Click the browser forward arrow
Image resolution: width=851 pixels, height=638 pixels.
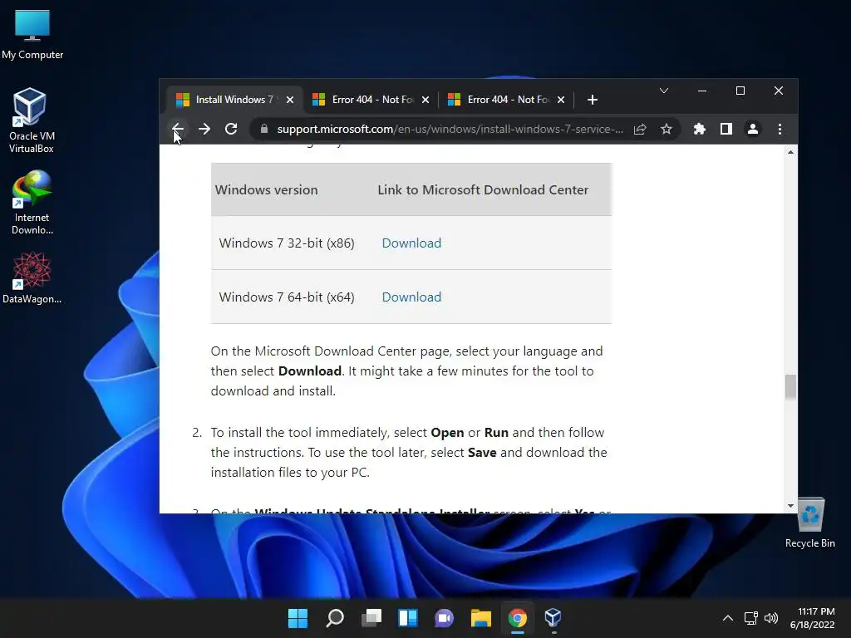pos(204,129)
